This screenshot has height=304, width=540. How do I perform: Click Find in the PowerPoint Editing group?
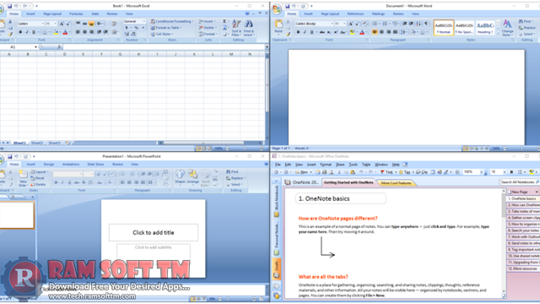point(232,171)
